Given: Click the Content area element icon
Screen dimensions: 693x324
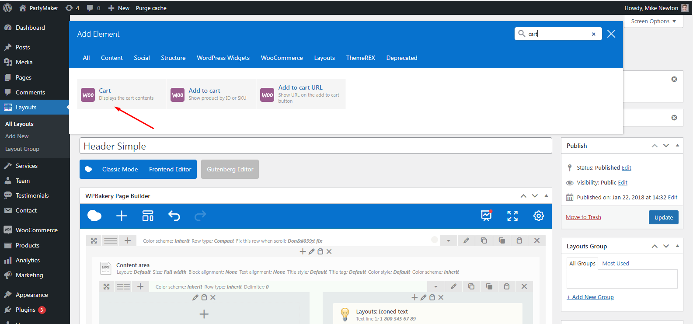Looking at the screenshot, I should point(106,268).
